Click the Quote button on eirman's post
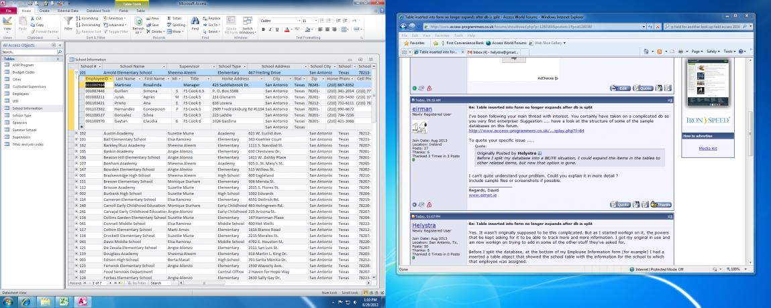Screen dimensions: 771x308 620,204
